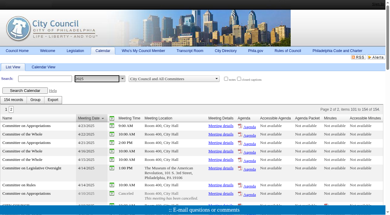The width and height of the screenshot is (390, 215).
Task: Click the Calendar menu tab
Action: click(x=103, y=51)
